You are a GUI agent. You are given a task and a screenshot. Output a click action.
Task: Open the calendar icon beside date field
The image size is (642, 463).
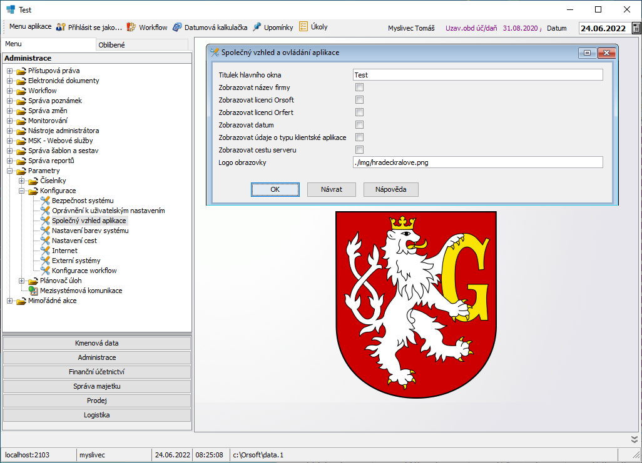[x=636, y=28]
